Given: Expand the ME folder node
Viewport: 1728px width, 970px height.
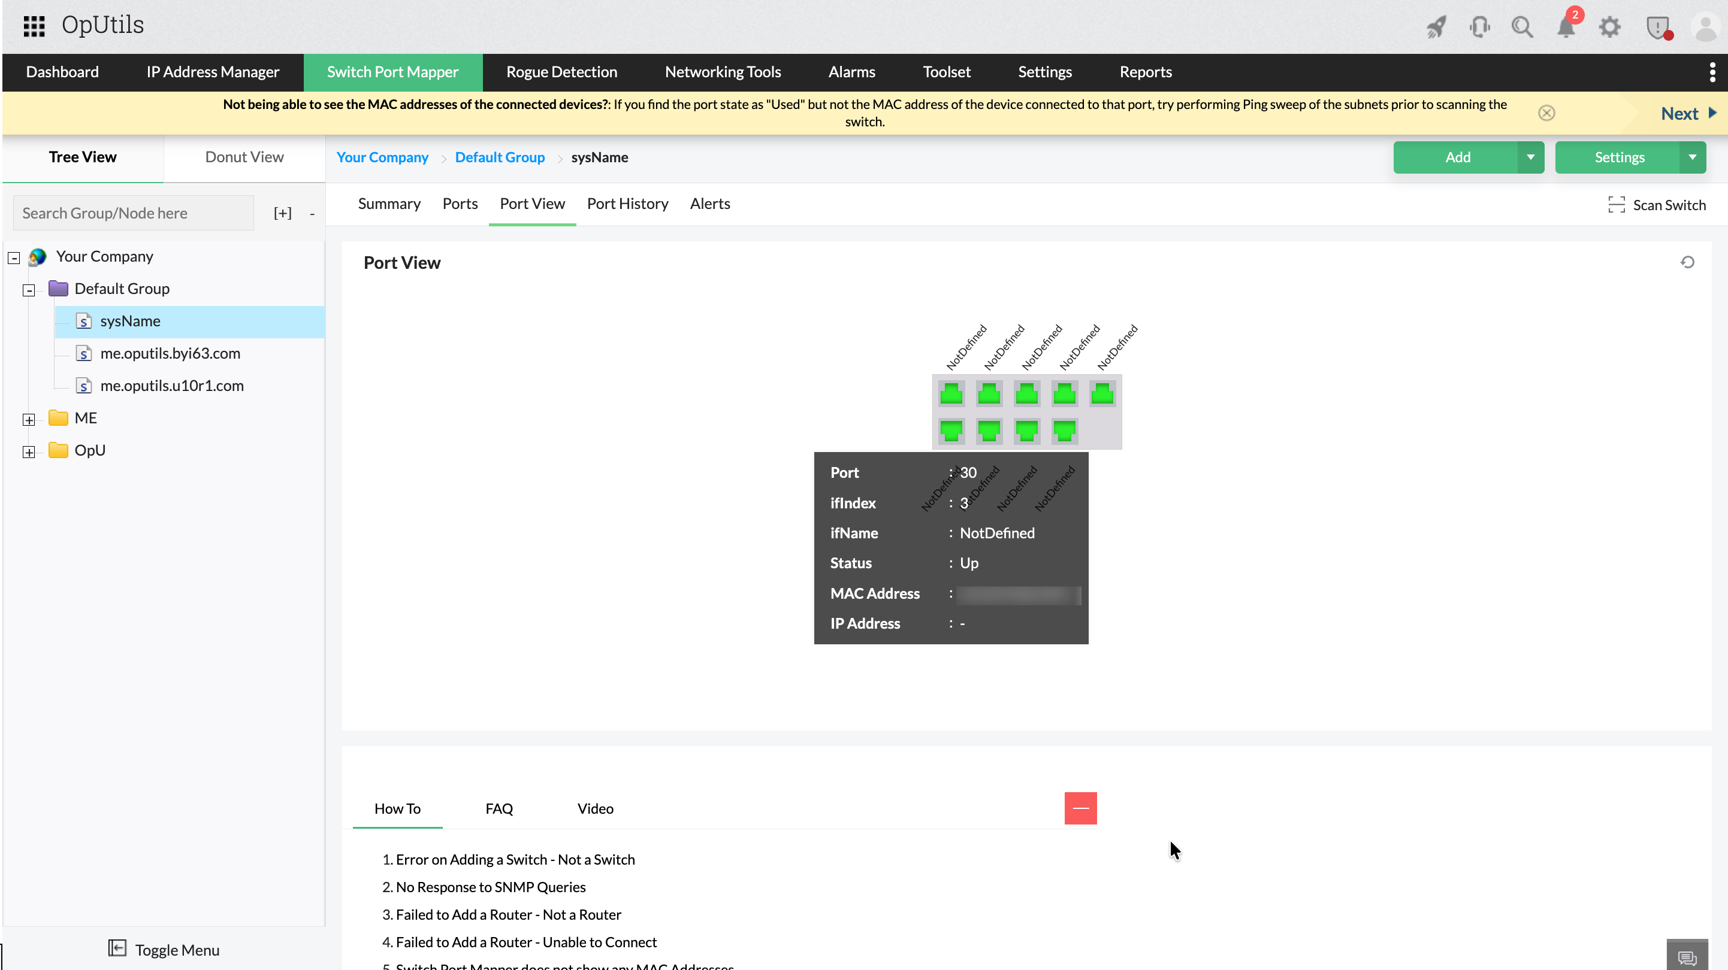Looking at the screenshot, I should (29, 420).
